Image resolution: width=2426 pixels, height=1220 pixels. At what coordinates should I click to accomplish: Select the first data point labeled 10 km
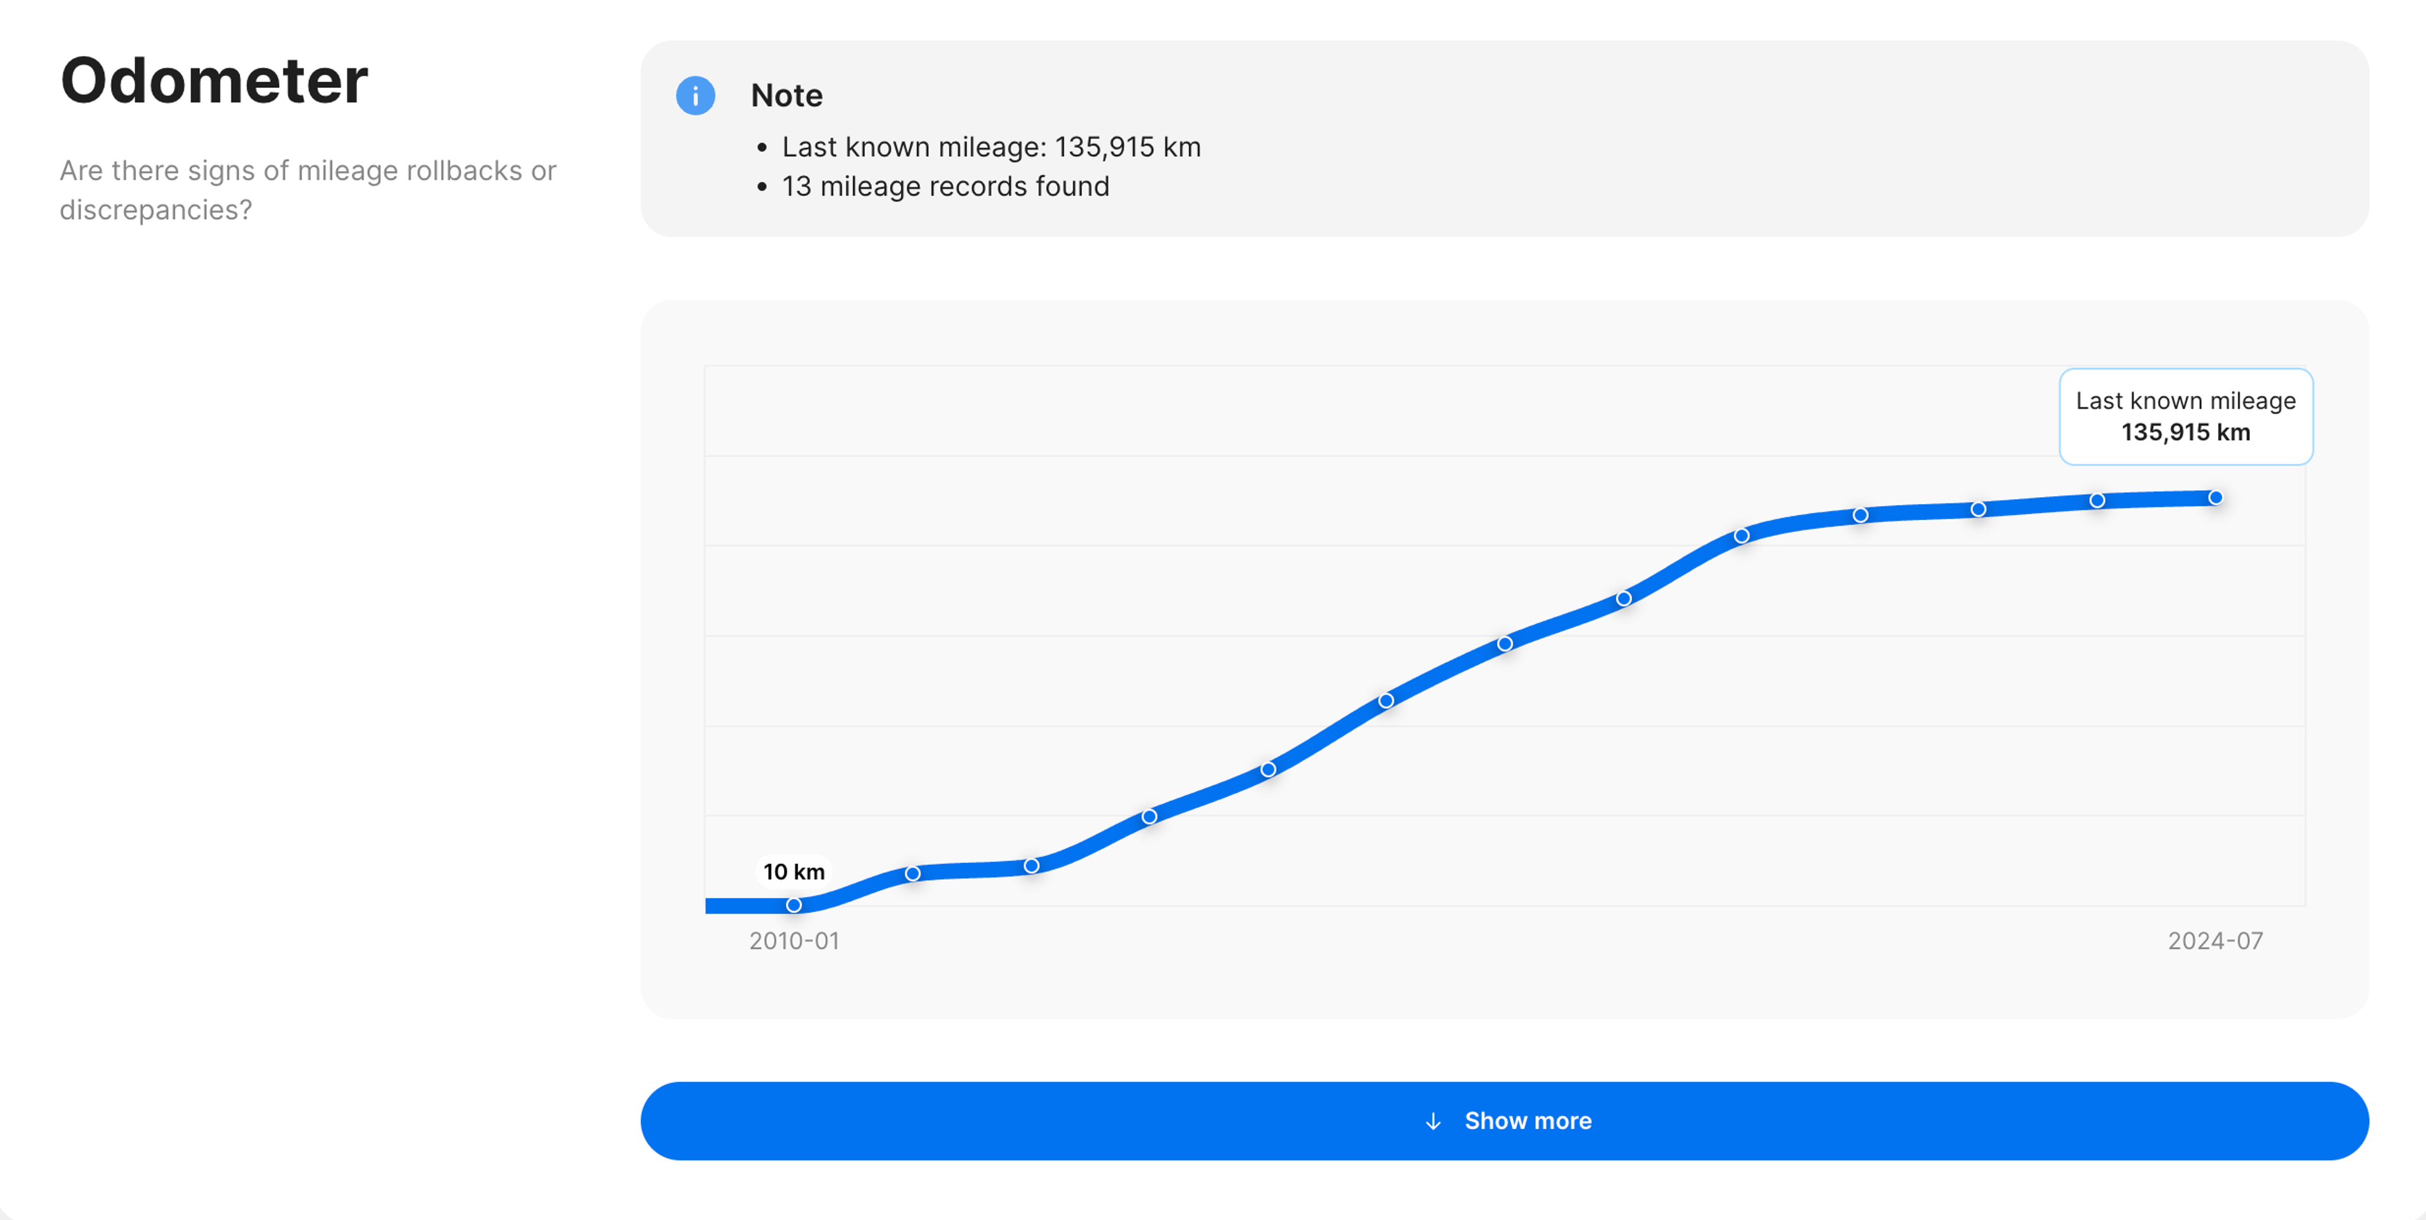point(794,904)
